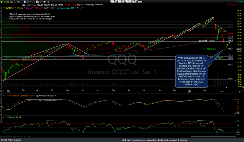Select the Daily 'D' timeframe button
This screenshot has width=244, height=142.
[25, 2]
